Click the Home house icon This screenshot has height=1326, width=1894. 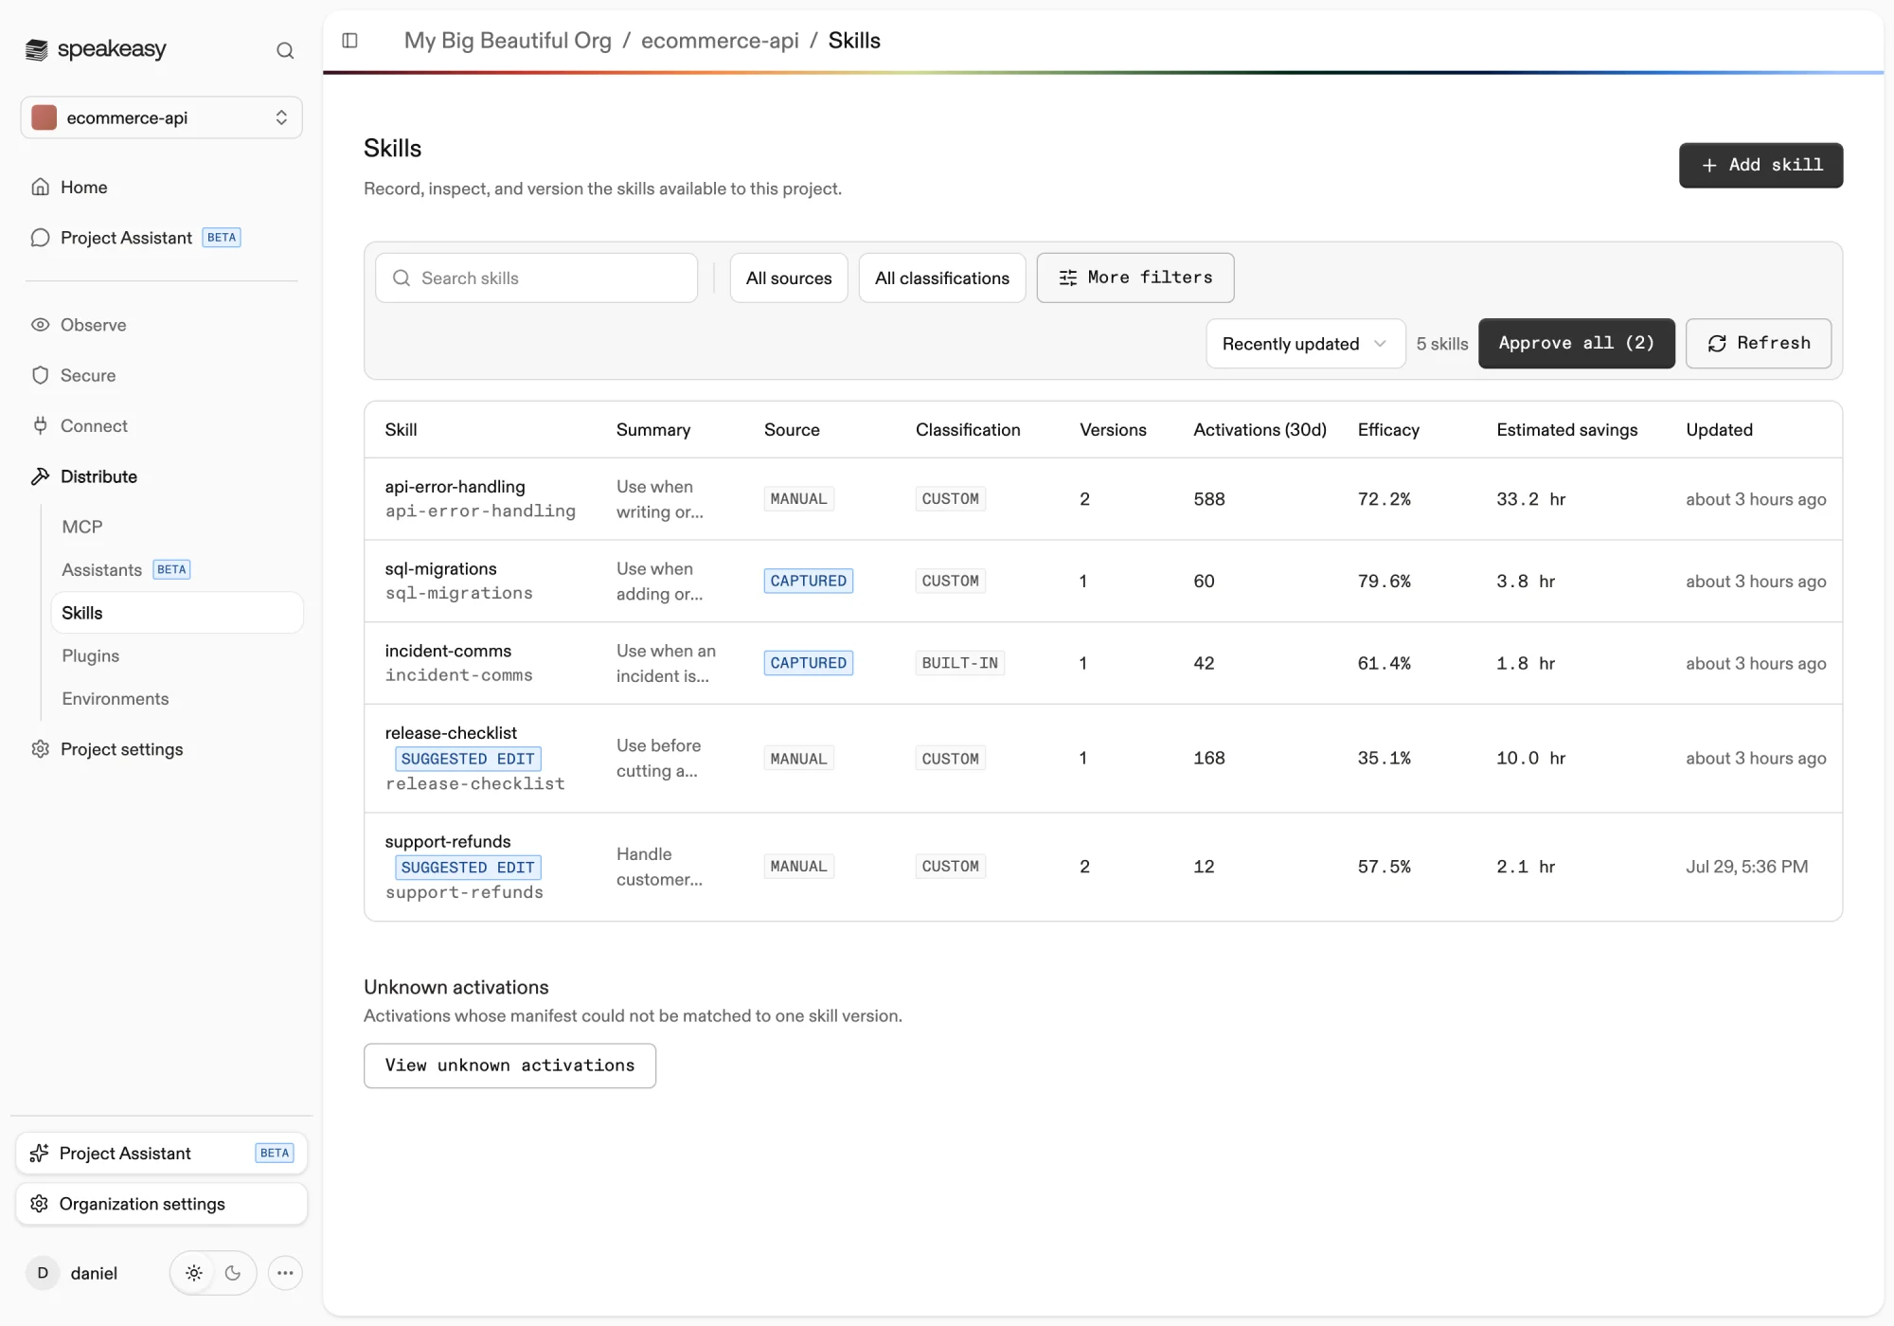click(x=40, y=187)
